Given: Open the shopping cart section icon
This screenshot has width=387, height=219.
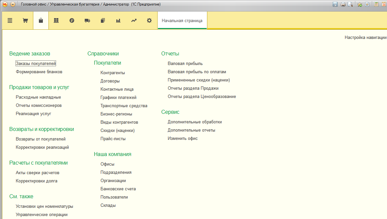Looking at the screenshot, I should pos(25,20).
